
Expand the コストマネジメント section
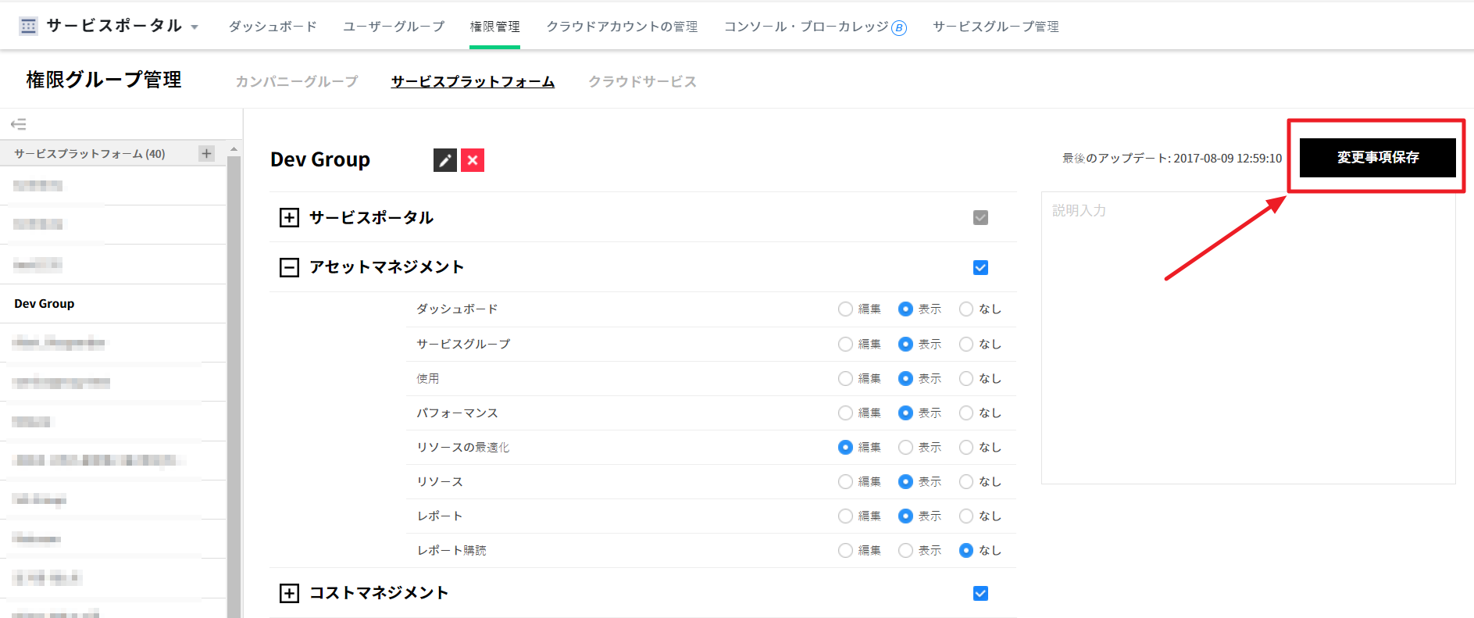(289, 593)
